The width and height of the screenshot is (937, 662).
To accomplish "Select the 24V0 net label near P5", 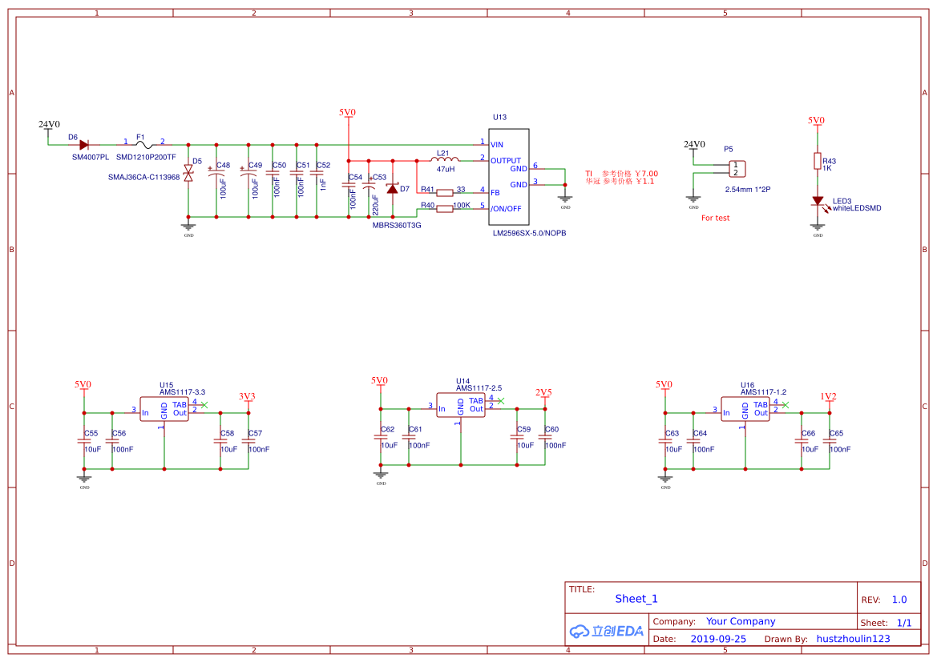I will [x=694, y=145].
